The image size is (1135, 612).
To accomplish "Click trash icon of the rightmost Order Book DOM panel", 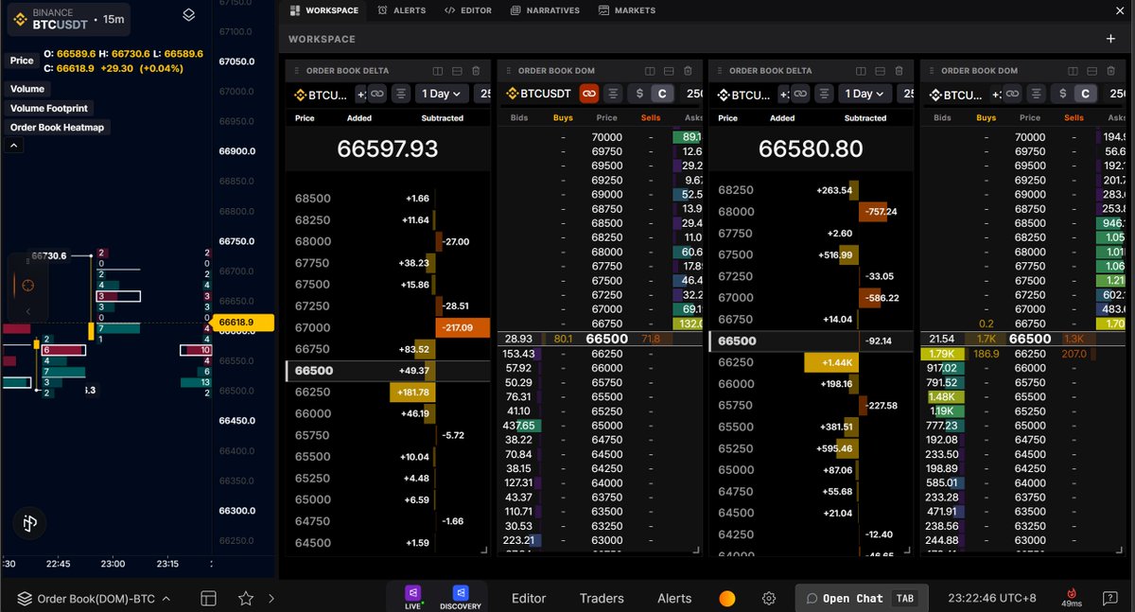I will 1111,71.
